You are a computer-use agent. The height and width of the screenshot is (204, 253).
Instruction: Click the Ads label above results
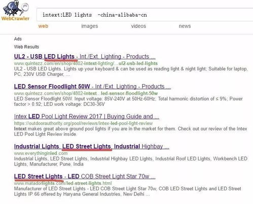point(18,39)
